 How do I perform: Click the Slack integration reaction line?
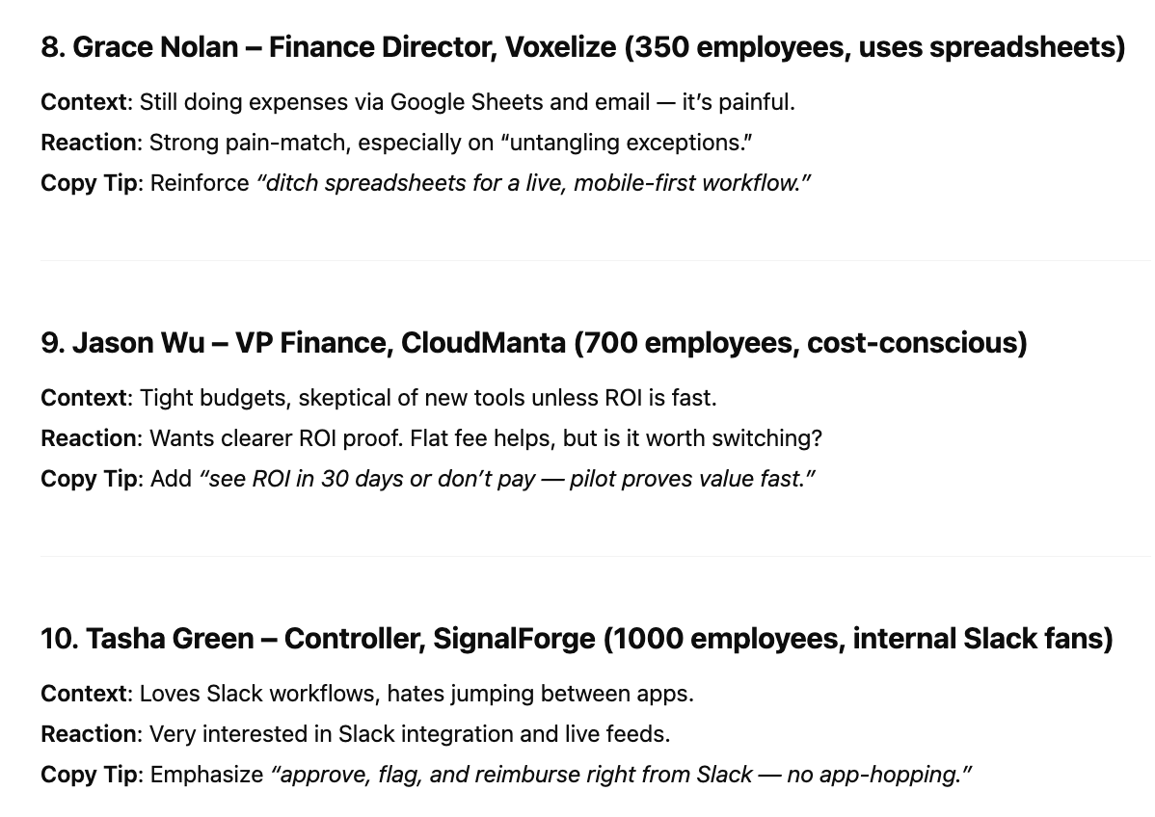(x=356, y=734)
